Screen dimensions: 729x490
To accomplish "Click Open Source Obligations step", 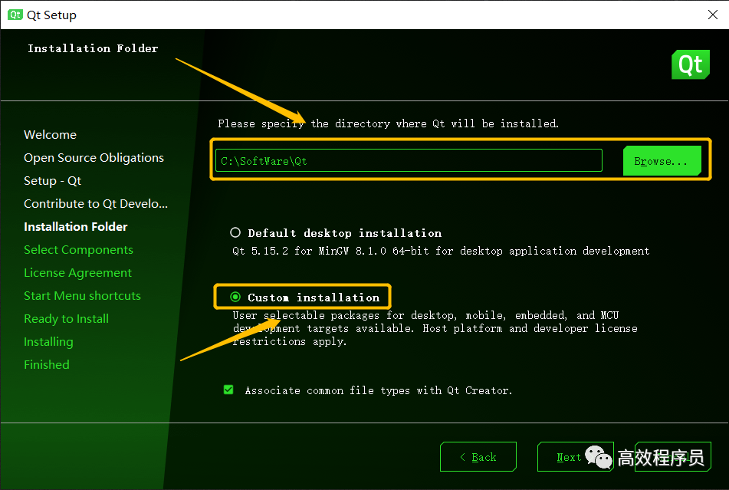I will click(x=94, y=158).
